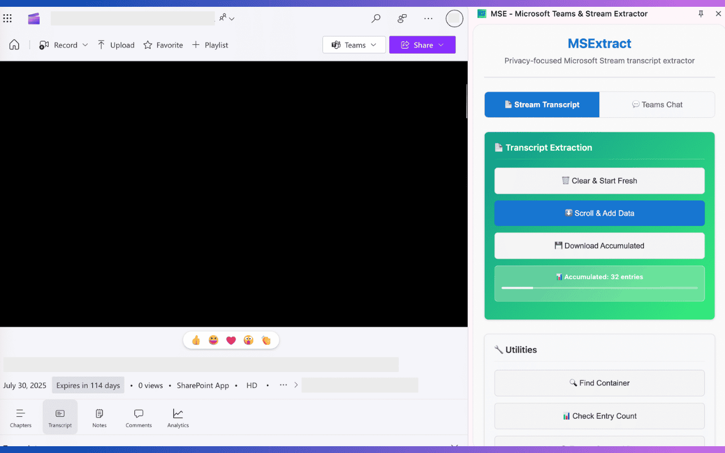React with the heart emoji
The image size is (725, 453).
click(x=231, y=340)
